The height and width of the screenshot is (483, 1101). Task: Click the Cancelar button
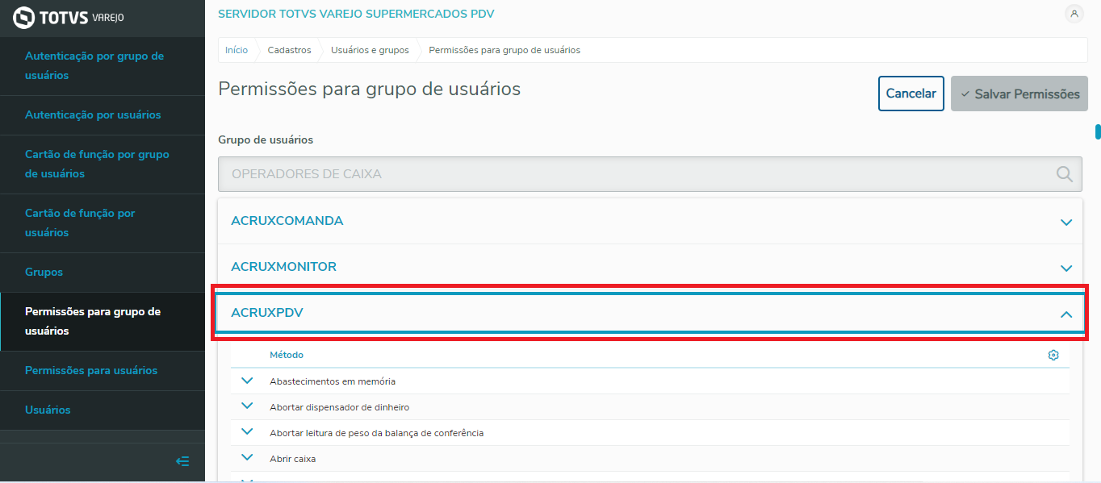pyautogui.click(x=911, y=94)
